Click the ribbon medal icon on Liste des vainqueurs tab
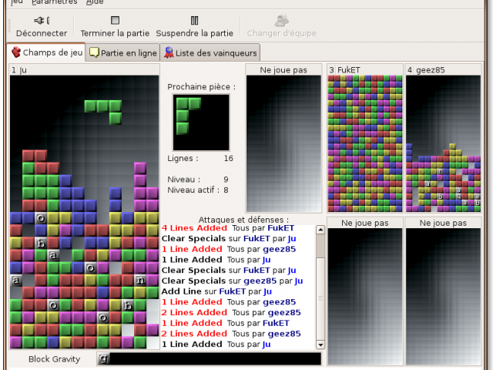This screenshot has width=493, height=370. coord(169,52)
